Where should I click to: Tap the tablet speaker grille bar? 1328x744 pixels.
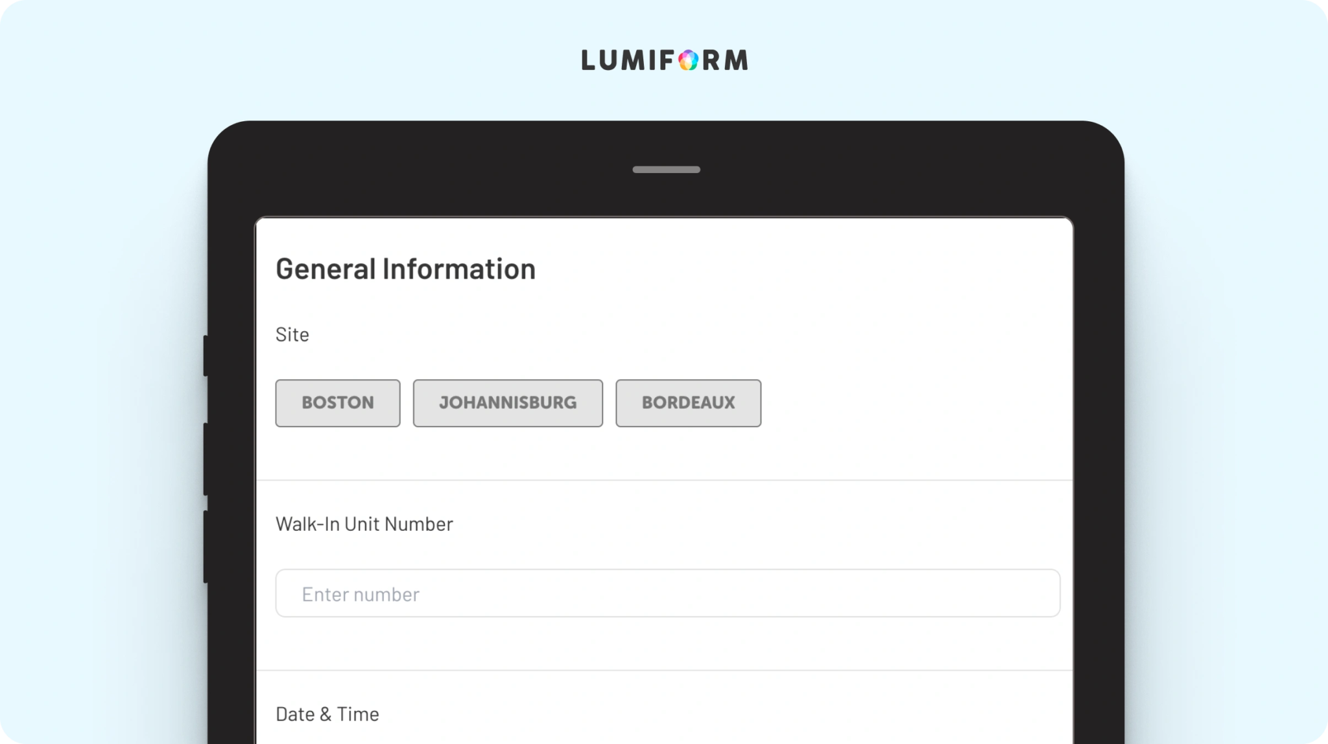pyautogui.click(x=666, y=170)
